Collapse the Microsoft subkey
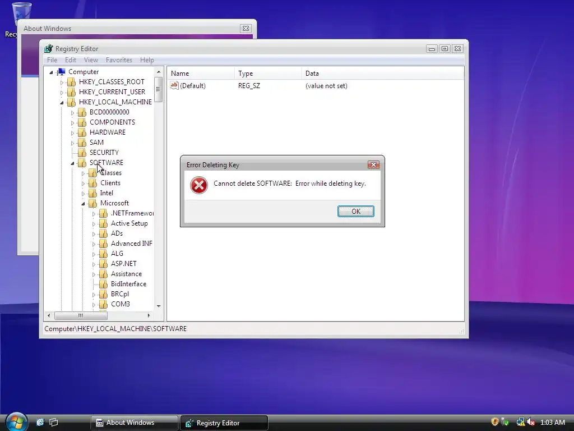The height and width of the screenshot is (431, 574). pyautogui.click(x=83, y=203)
